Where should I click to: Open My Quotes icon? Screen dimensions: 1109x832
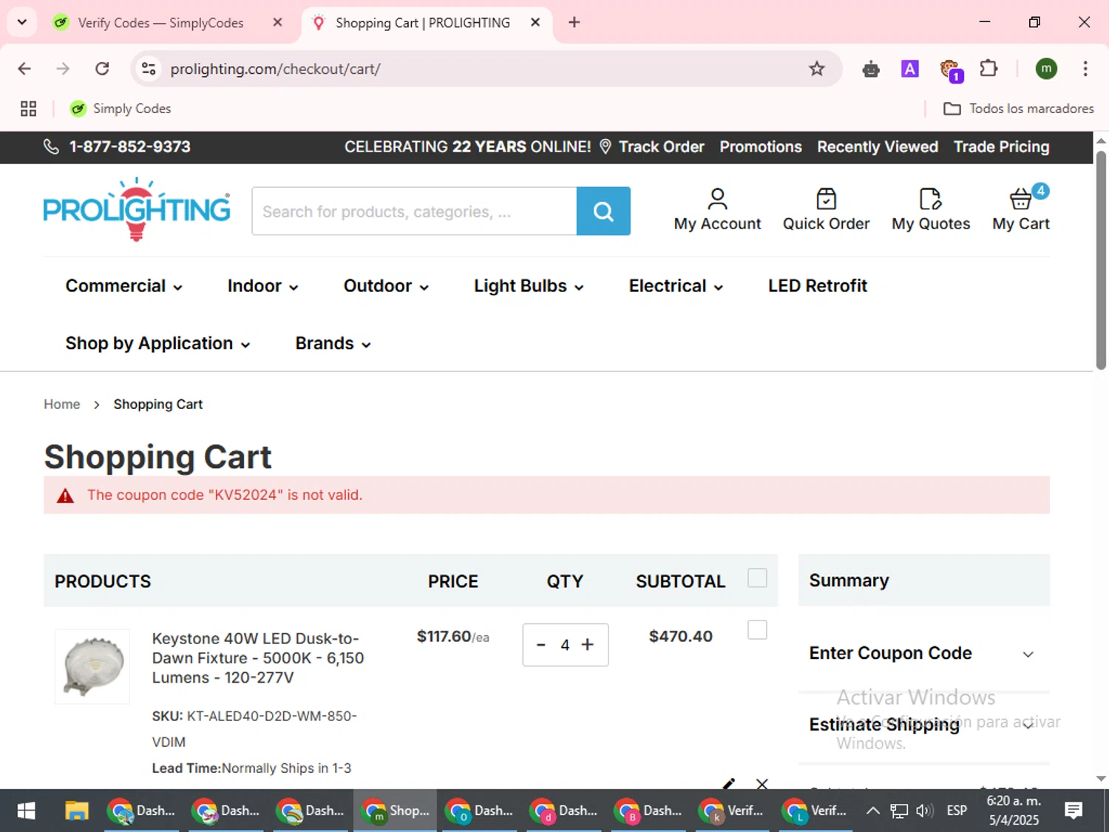click(930, 199)
